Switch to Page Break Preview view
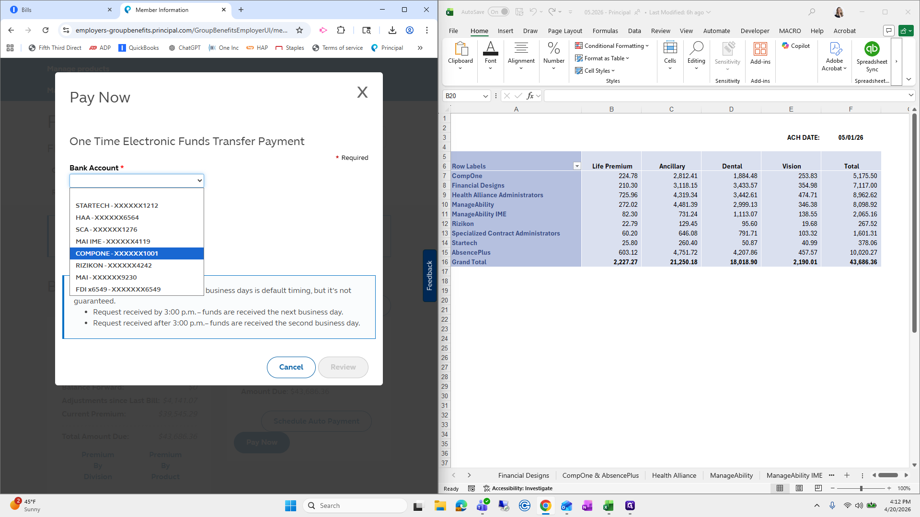This screenshot has height=517, width=920. pos(818,488)
